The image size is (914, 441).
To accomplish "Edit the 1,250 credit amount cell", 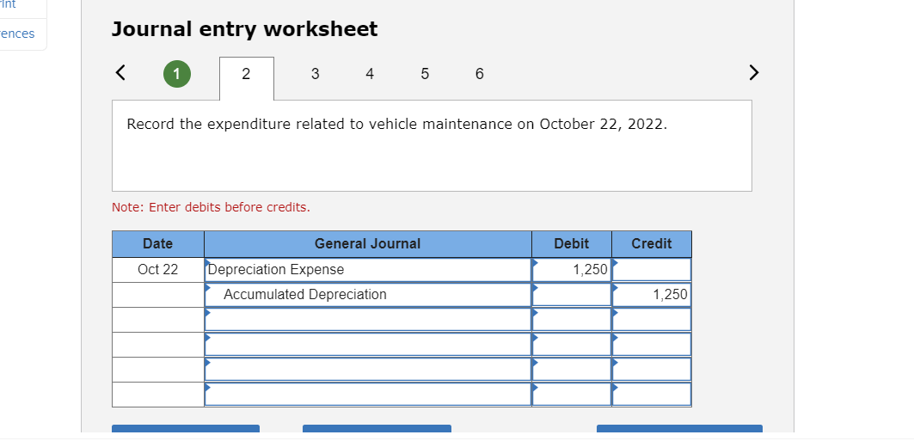I will (652, 295).
